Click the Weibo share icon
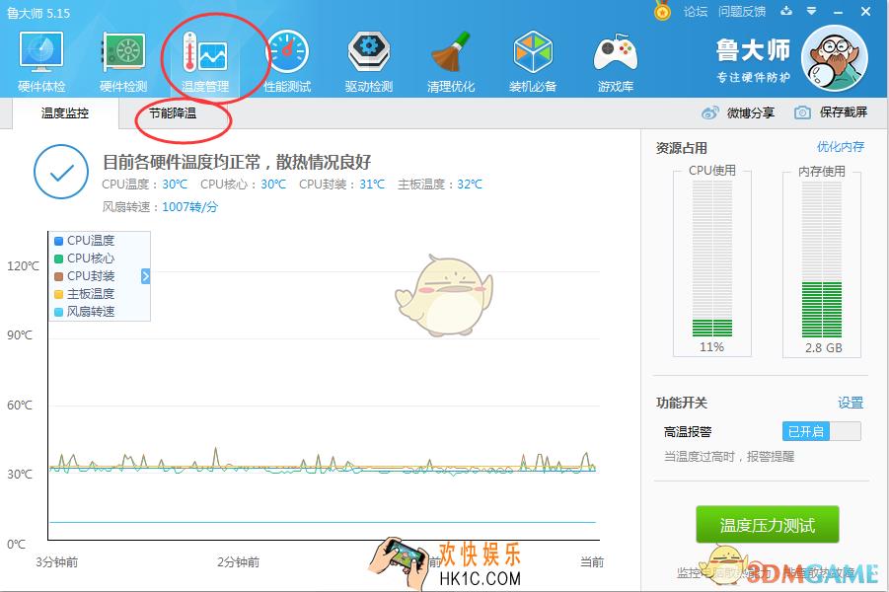Viewport: 889px width, 592px height. coord(709,112)
